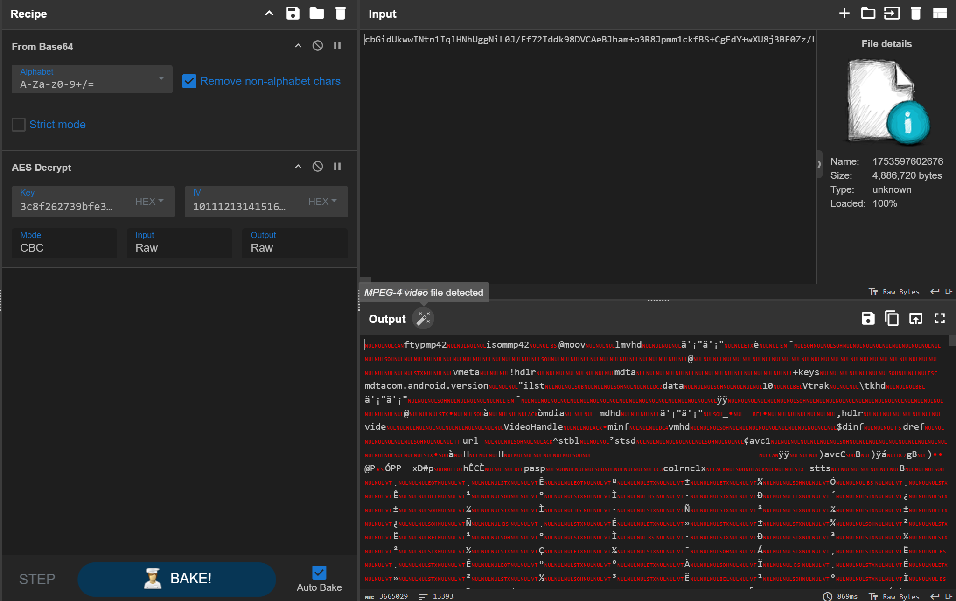The image size is (956, 601).
Task: Click the 869ms bake time indicator
Action: [840, 597]
